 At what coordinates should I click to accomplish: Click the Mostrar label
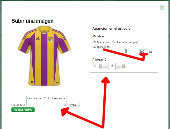pos(98,36)
